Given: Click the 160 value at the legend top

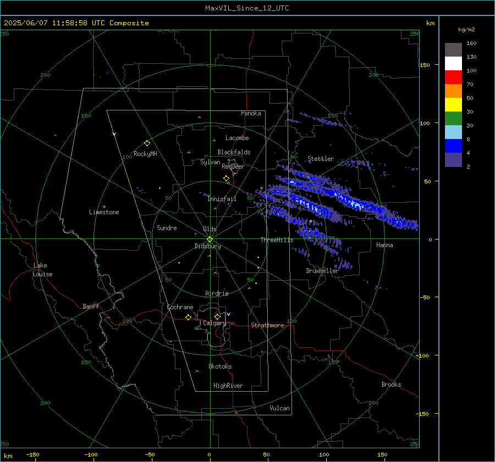Looking at the screenshot, I should [471, 43].
